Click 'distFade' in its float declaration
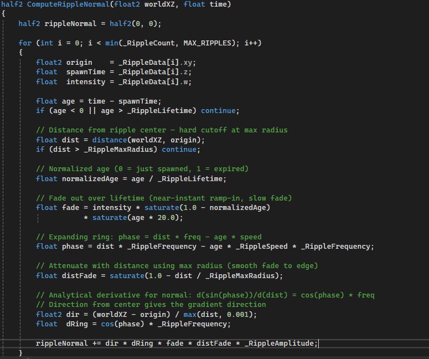Screen dimensions: 429x359 [x=79, y=276]
